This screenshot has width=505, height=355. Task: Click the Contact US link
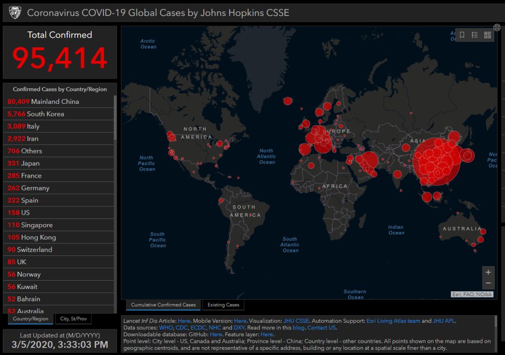coord(321,327)
